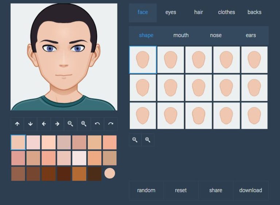Move avatar up with the up arrow

click(17, 124)
